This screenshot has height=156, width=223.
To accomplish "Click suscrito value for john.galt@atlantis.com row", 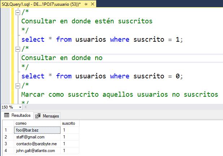I will tap(70, 151).
